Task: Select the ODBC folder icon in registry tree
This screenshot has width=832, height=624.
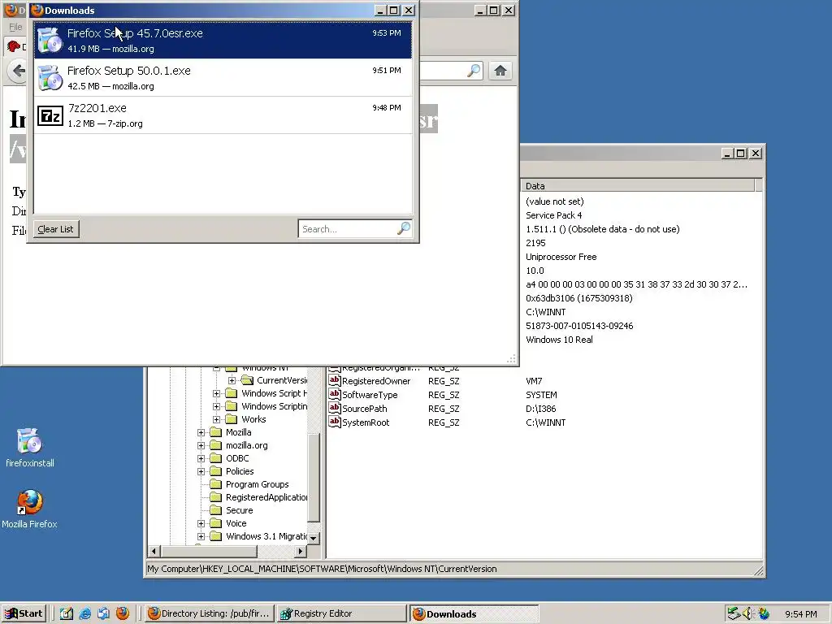Action: point(215,458)
